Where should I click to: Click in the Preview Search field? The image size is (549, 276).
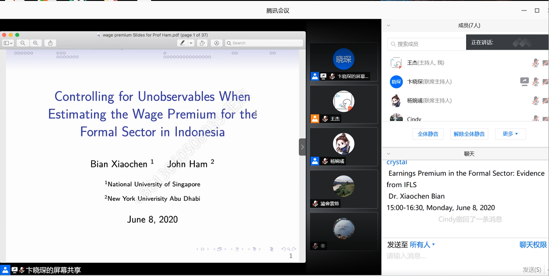264,43
